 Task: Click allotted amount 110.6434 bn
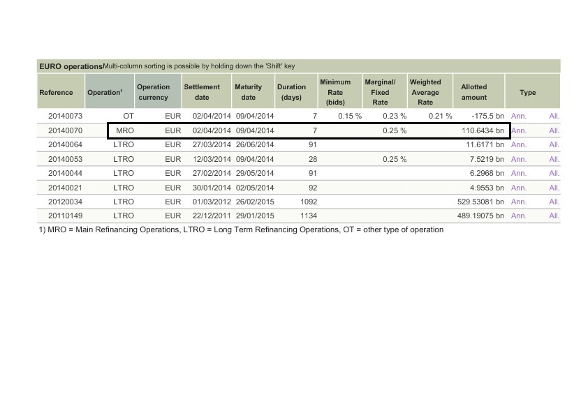click(483, 130)
